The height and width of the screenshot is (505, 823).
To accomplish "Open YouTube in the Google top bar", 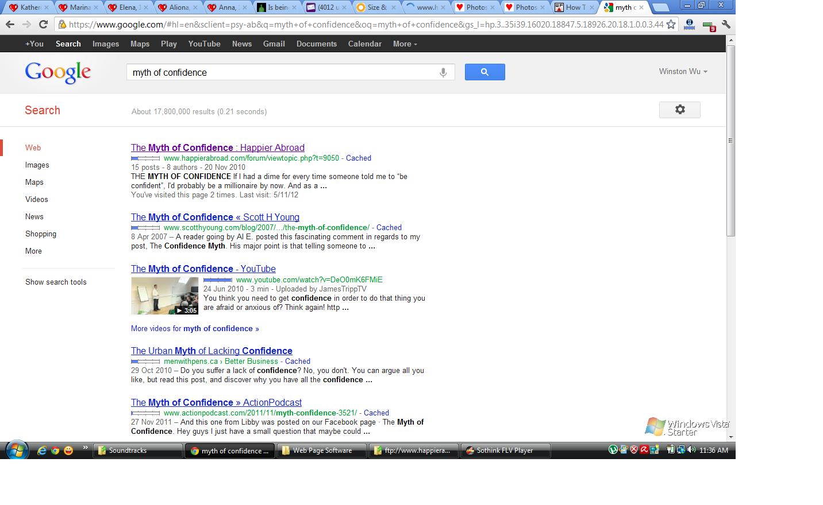I will coord(204,44).
